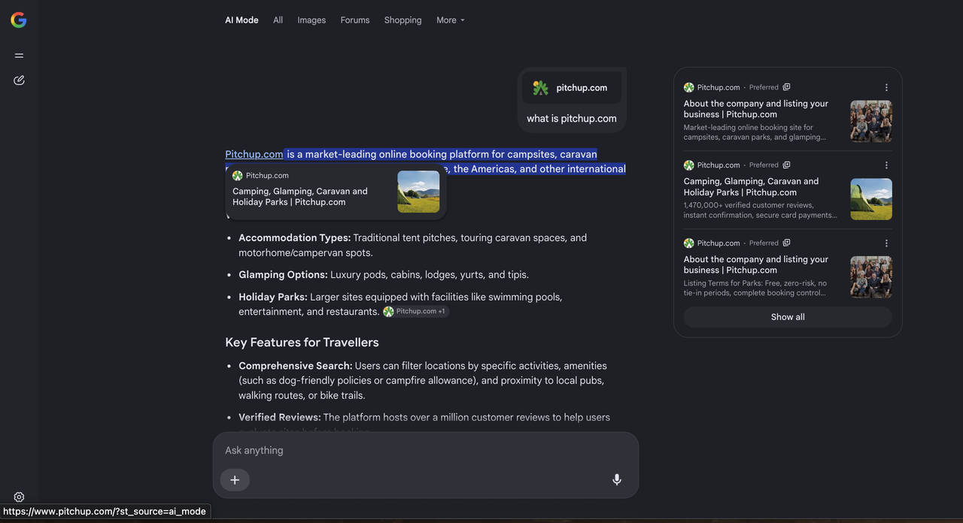Click the plus attachment button
This screenshot has width=963, height=523.
pos(235,480)
